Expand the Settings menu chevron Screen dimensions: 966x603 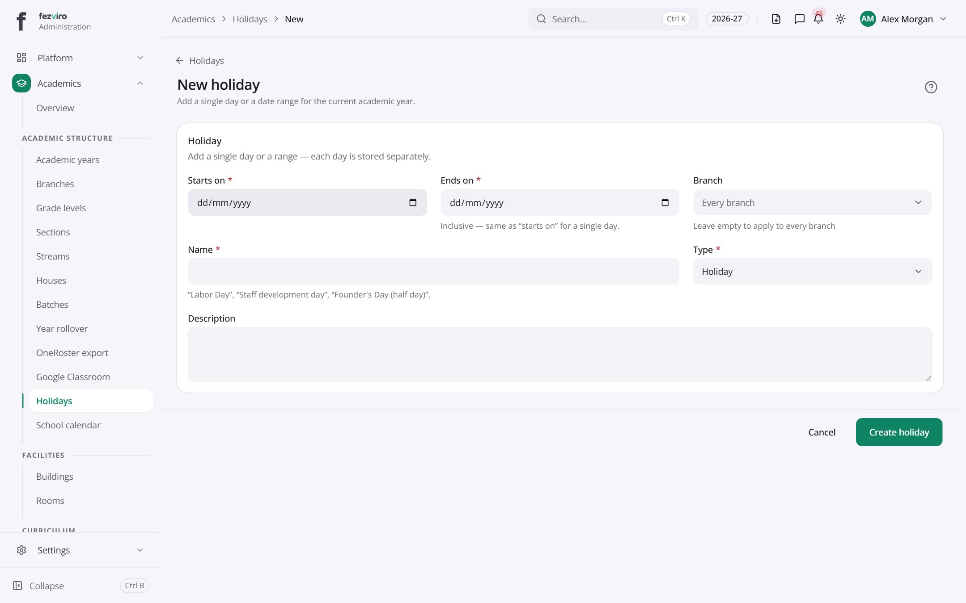click(140, 550)
